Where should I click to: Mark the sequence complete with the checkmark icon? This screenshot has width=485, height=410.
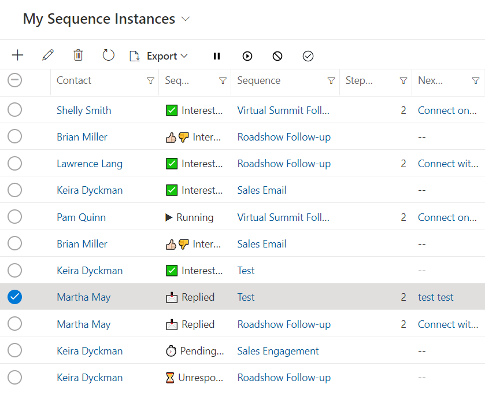[308, 56]
